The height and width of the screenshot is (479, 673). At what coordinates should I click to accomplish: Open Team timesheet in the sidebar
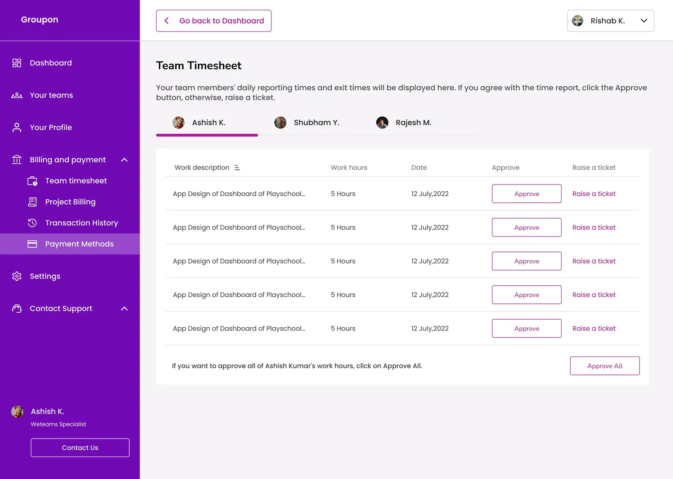coord(70,181)
